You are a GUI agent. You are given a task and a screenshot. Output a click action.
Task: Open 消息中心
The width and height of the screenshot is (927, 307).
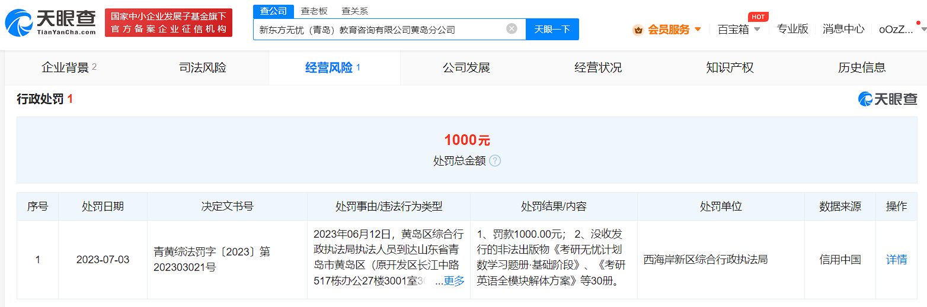point(843,29)
